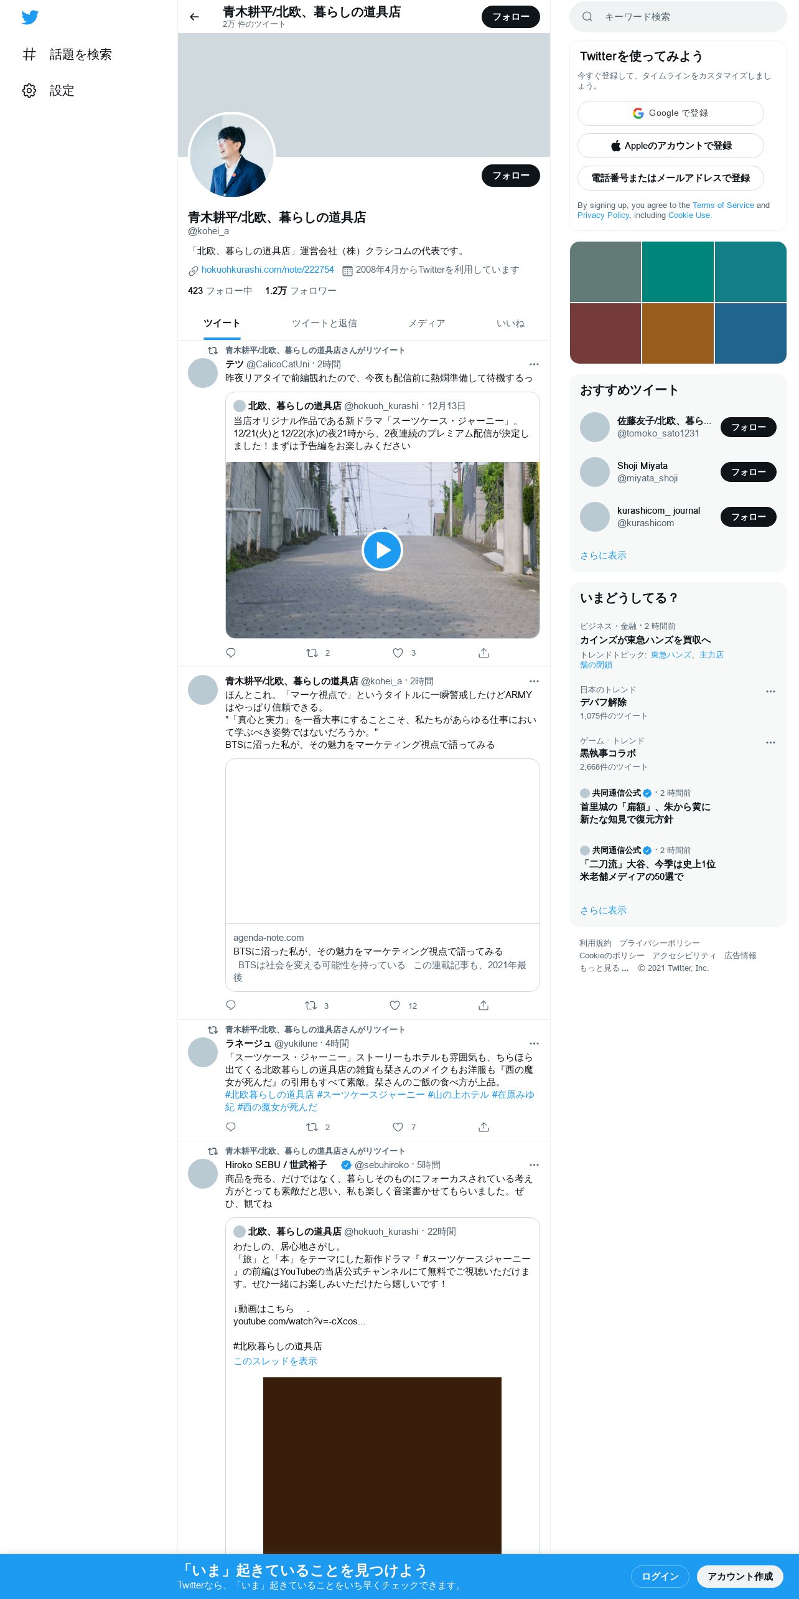Click the Twitter bird logo
The height and width of the screenshot is (1599, 799).
(x=30, y=17)
